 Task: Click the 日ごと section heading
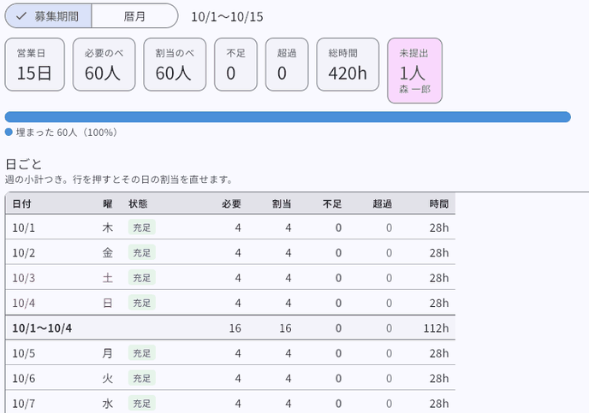click(x=23, y=164)
